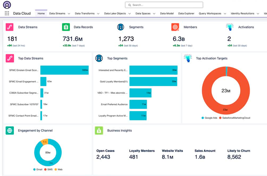
Task: Click the Activations sparkle icon
Action: [x=230, y=27]
